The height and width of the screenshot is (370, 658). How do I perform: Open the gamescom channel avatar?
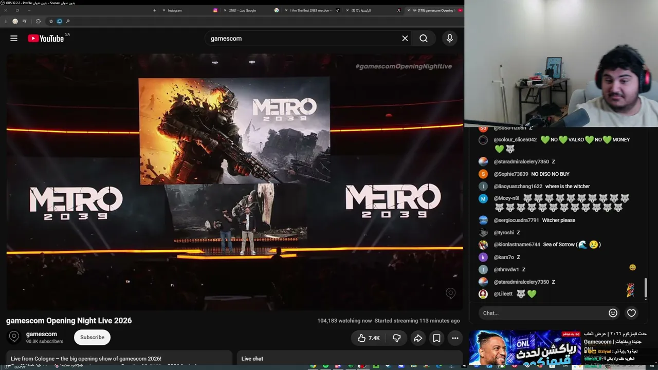[14, 337]
